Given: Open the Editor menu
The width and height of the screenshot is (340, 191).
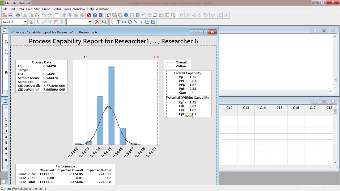Looking at the screenshot, I should pyautogui.click(x=57, y=9).
